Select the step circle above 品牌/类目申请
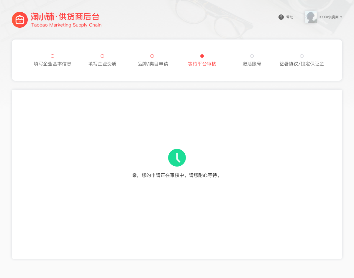Image resolution: width=354 pixels, height=278 pixels. tap(152, 56)
